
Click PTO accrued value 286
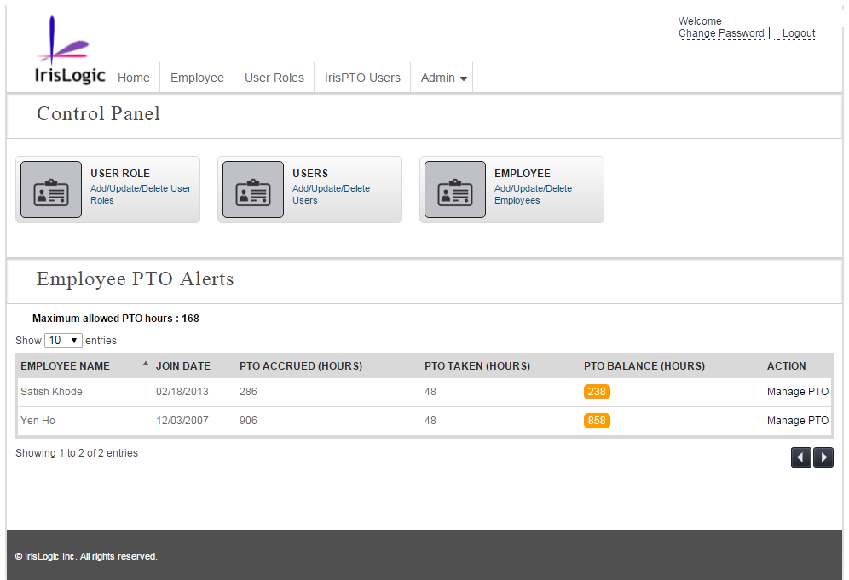point(248,392)
